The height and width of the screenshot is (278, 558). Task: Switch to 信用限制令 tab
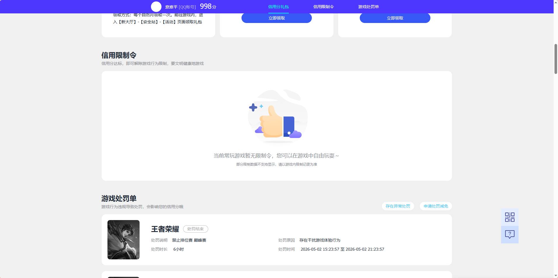[323, 7]
